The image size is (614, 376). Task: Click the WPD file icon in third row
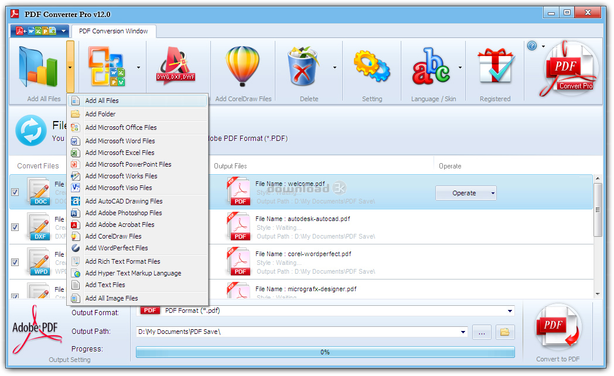click(x=39, y=261)
